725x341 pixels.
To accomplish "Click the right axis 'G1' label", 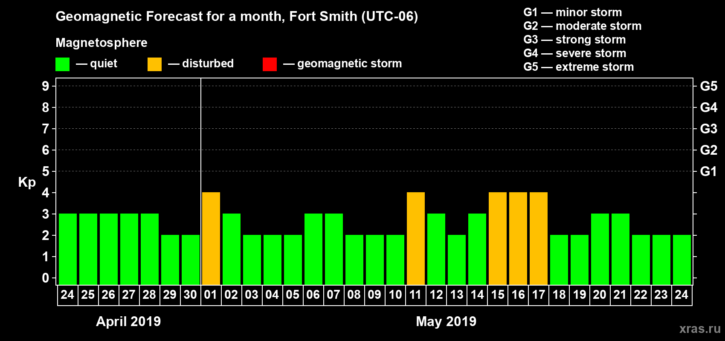I will pos(709,171).
